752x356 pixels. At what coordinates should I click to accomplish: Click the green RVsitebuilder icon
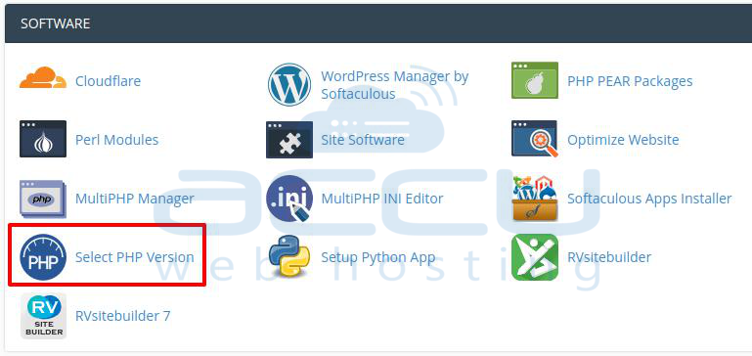coord(535,257)
